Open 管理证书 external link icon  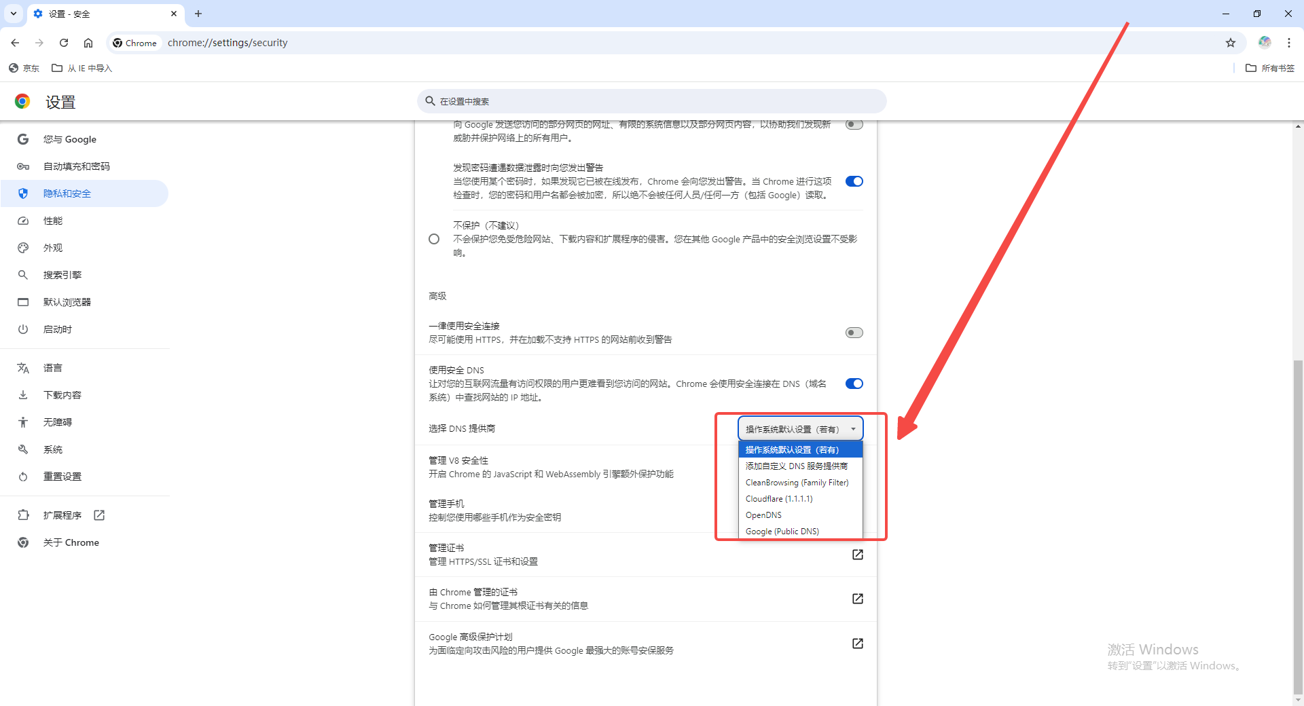click(858, 555)
